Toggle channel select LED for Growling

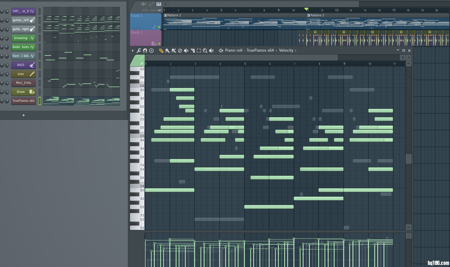pyautogui.click(x=40, y=38)
